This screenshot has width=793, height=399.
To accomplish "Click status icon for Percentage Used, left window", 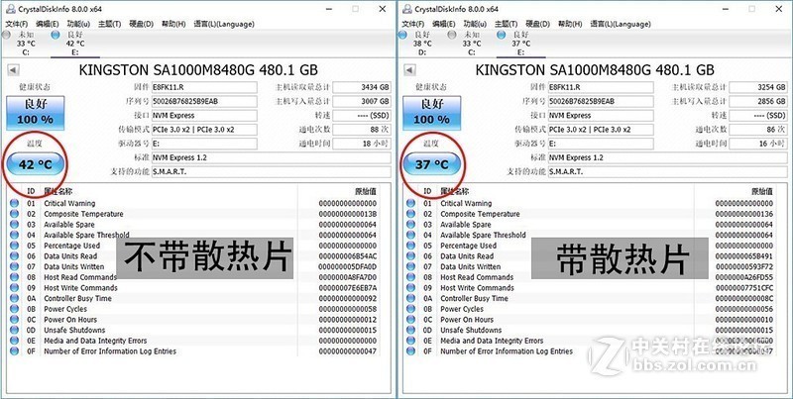I will pos(14,246).
